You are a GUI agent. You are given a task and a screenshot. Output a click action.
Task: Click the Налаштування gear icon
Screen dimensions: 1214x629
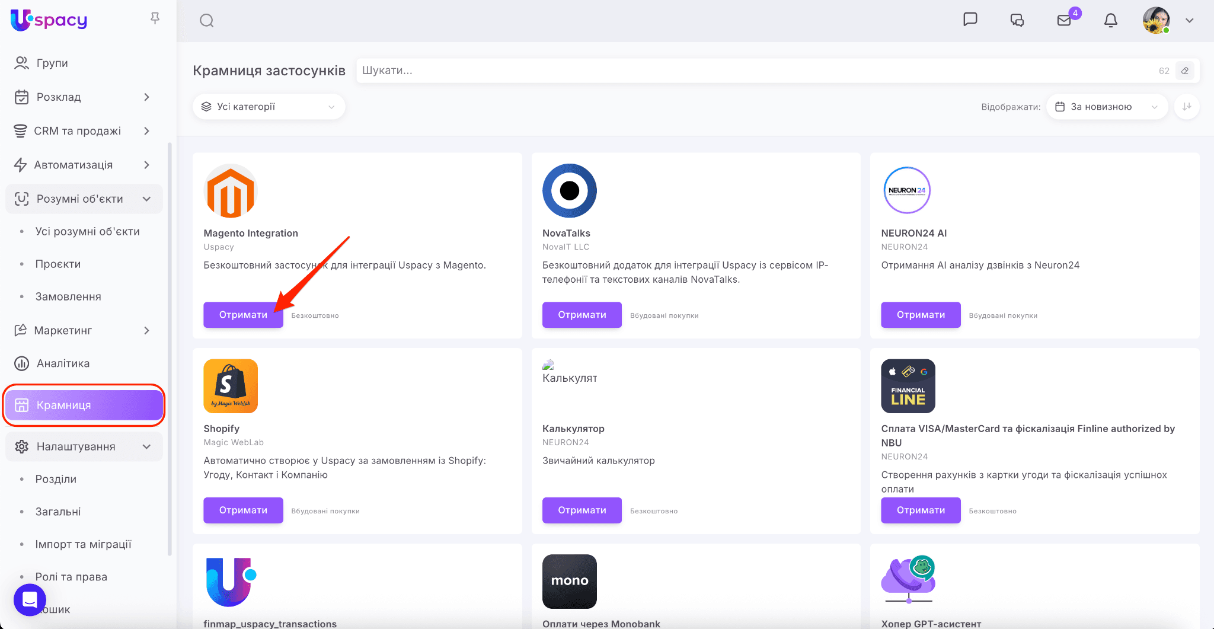pos(21,446)
